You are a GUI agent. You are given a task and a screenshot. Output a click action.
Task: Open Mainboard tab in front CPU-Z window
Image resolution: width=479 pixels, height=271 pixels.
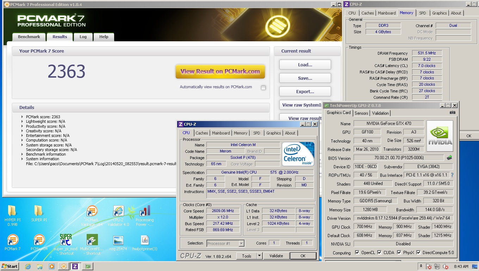pos(221,133)
